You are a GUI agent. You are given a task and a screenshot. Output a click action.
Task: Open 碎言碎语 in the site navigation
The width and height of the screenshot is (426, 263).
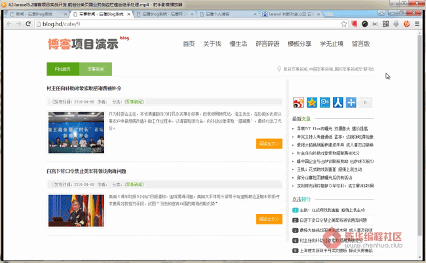267,44
